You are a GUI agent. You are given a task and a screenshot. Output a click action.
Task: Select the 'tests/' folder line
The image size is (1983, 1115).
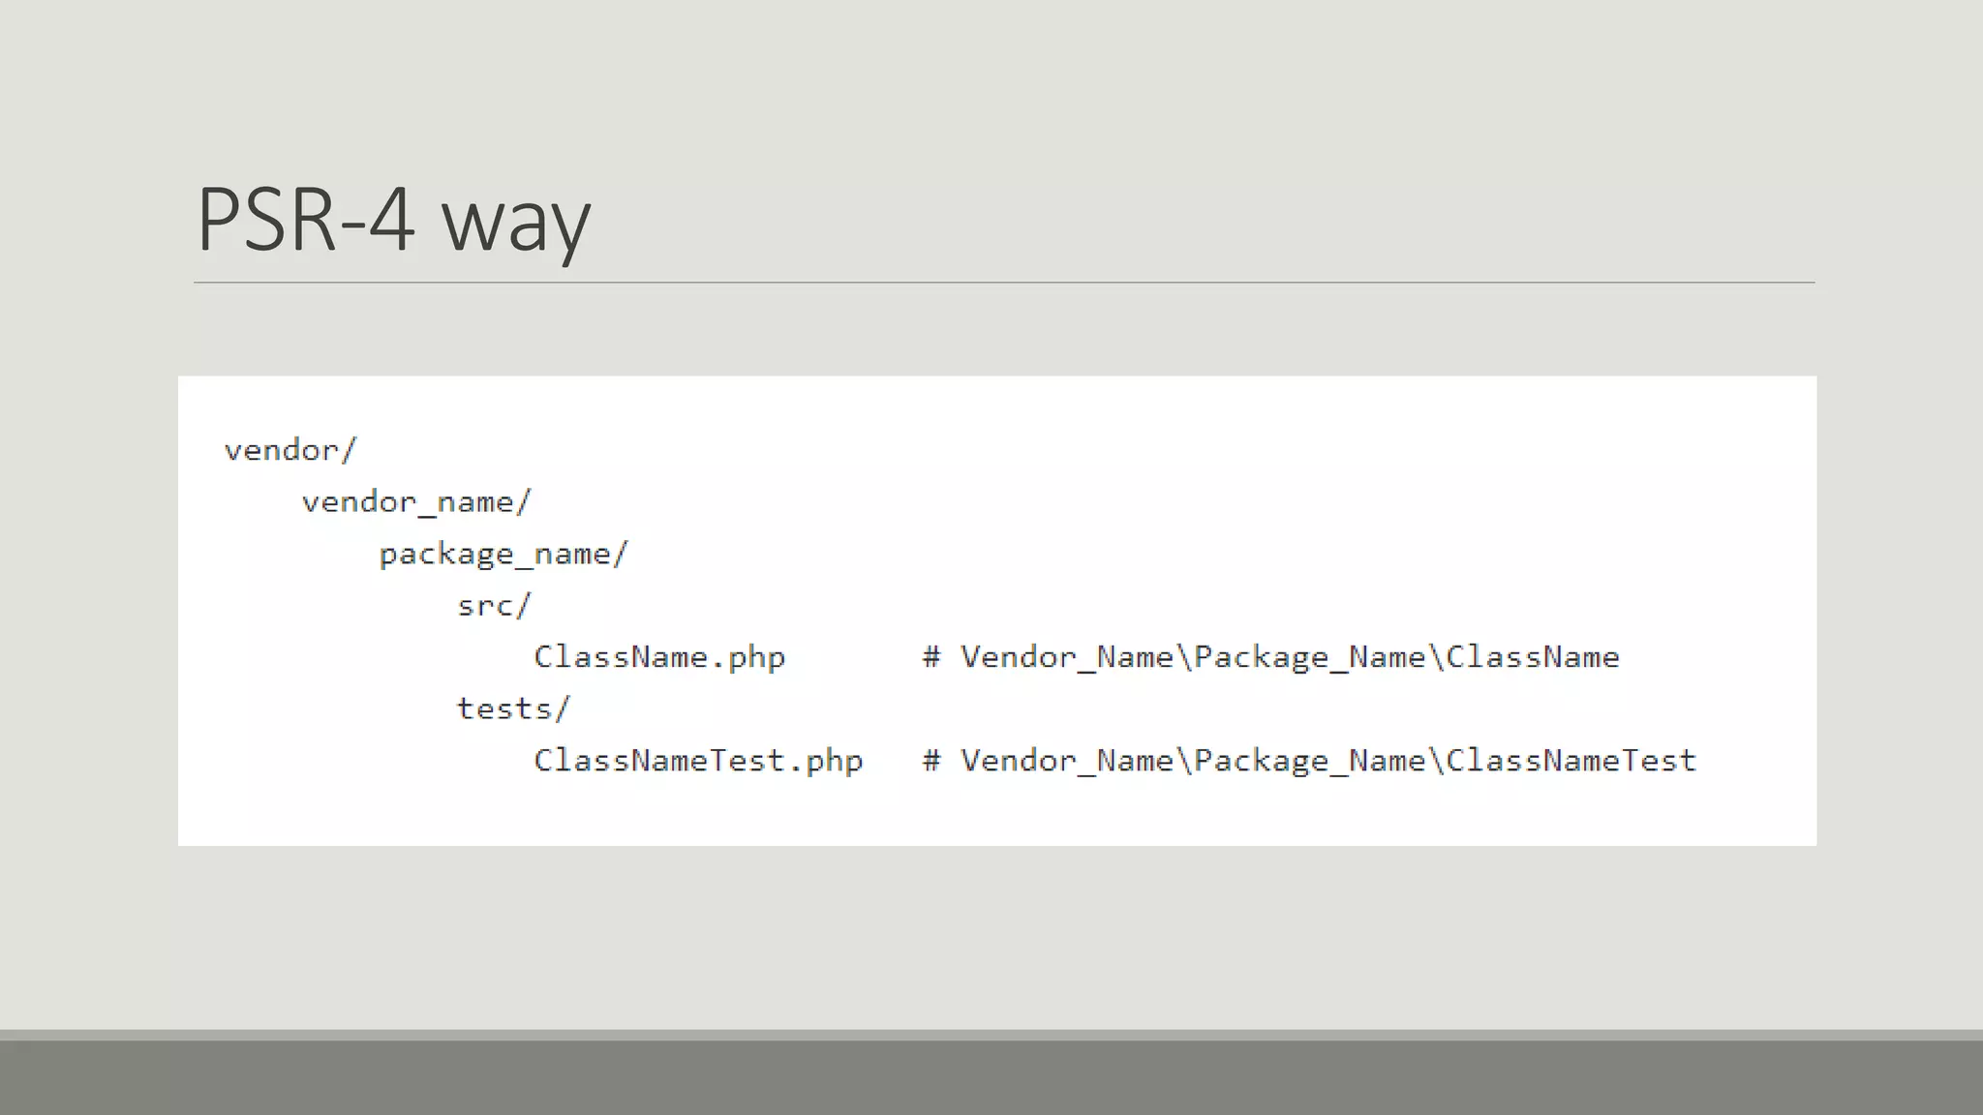pyautogui.click(x=513, y=708)
